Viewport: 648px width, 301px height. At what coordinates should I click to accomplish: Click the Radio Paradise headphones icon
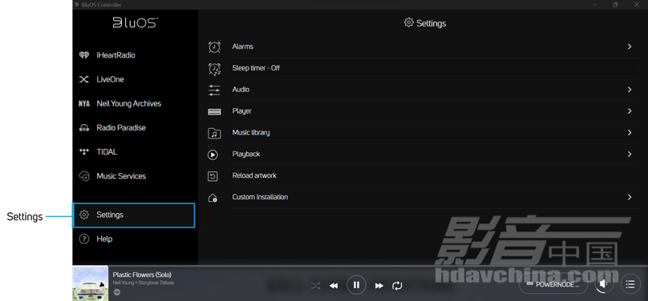[84, 128]
